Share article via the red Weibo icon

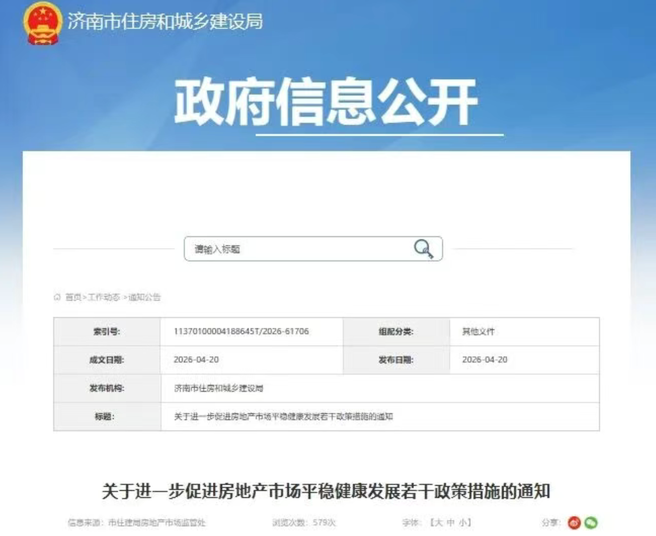574,522
